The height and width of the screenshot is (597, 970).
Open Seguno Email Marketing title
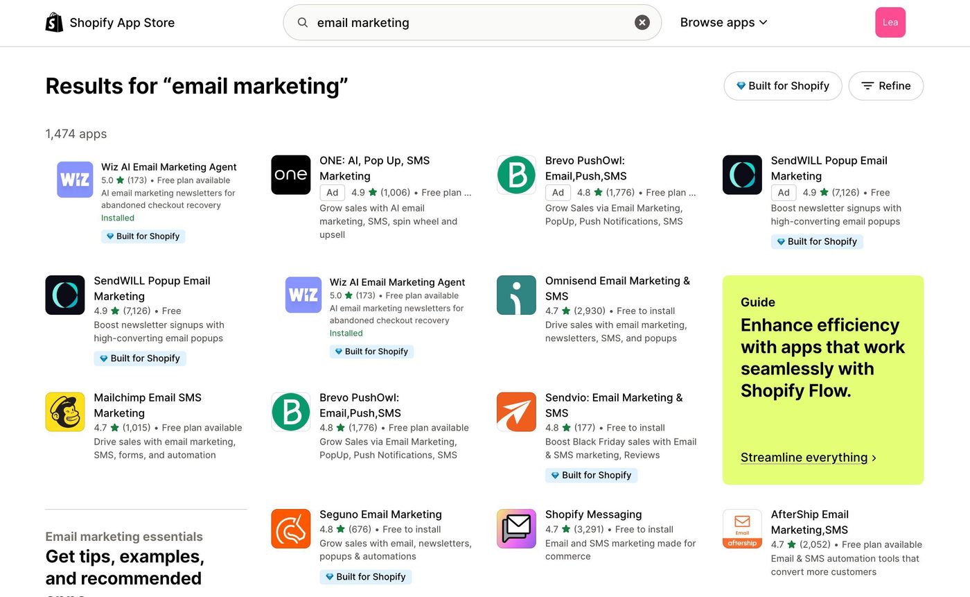tap(380, 514)
